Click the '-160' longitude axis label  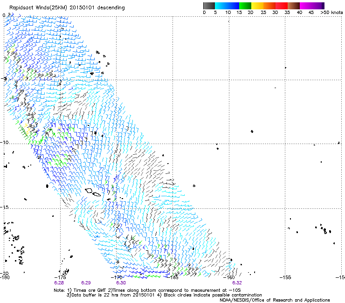pyautogui.click(x=229, y=277)
